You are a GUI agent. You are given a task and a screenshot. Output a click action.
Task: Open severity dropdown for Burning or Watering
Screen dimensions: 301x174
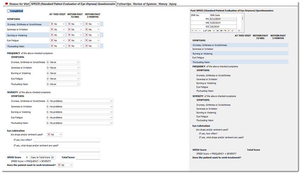click(80, 112)
